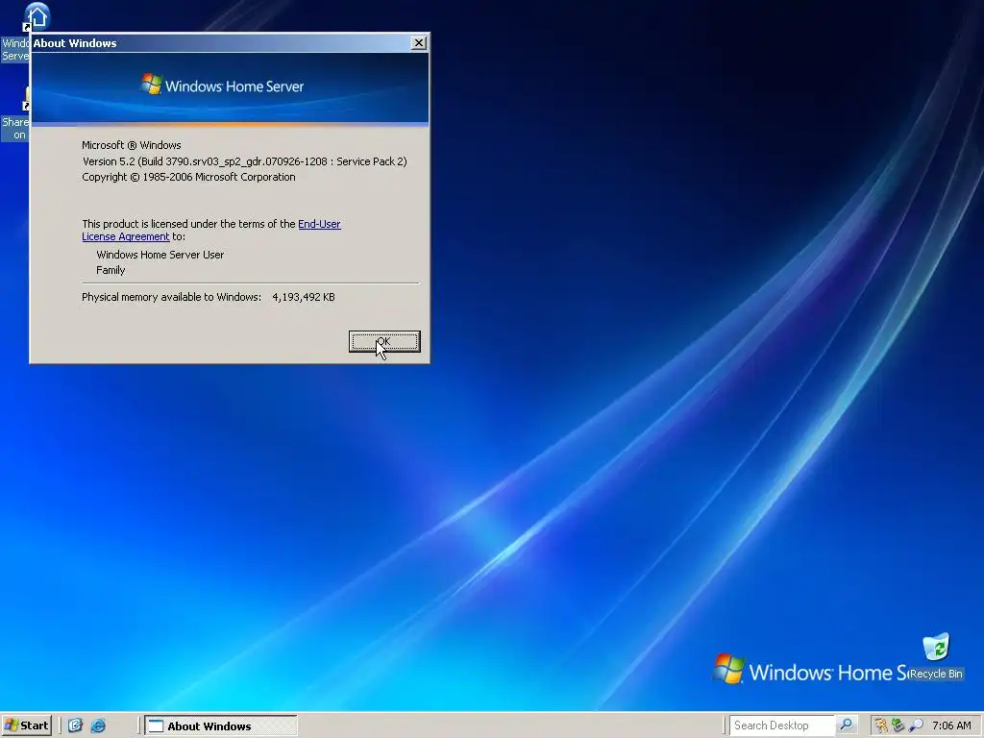Image resolution: width=984 pixels, height=738 pixels.
Task: Click the magnifier tray icon
Action: [916, 726]
